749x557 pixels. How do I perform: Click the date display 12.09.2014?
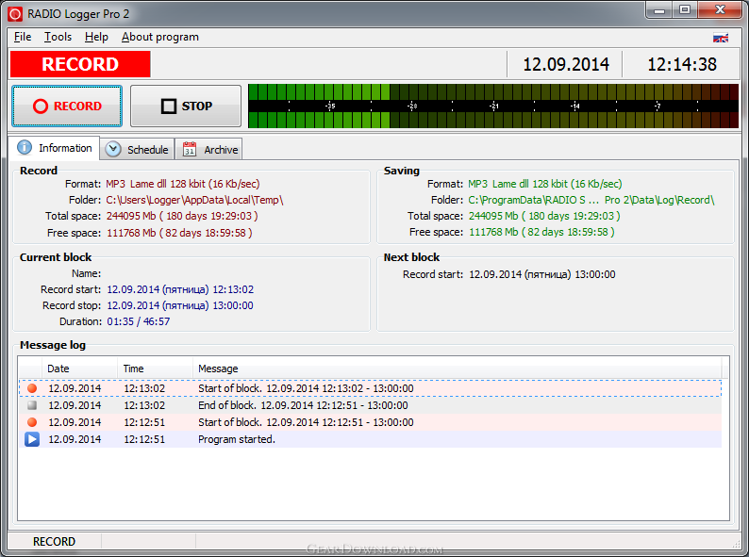pos(566,64)
